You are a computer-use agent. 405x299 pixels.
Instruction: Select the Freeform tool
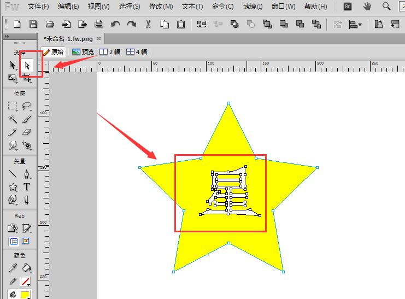[13, 200]
